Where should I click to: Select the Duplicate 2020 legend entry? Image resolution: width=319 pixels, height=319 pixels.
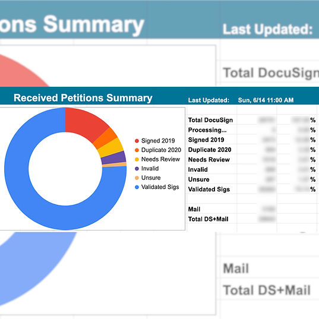pos(158,150)
